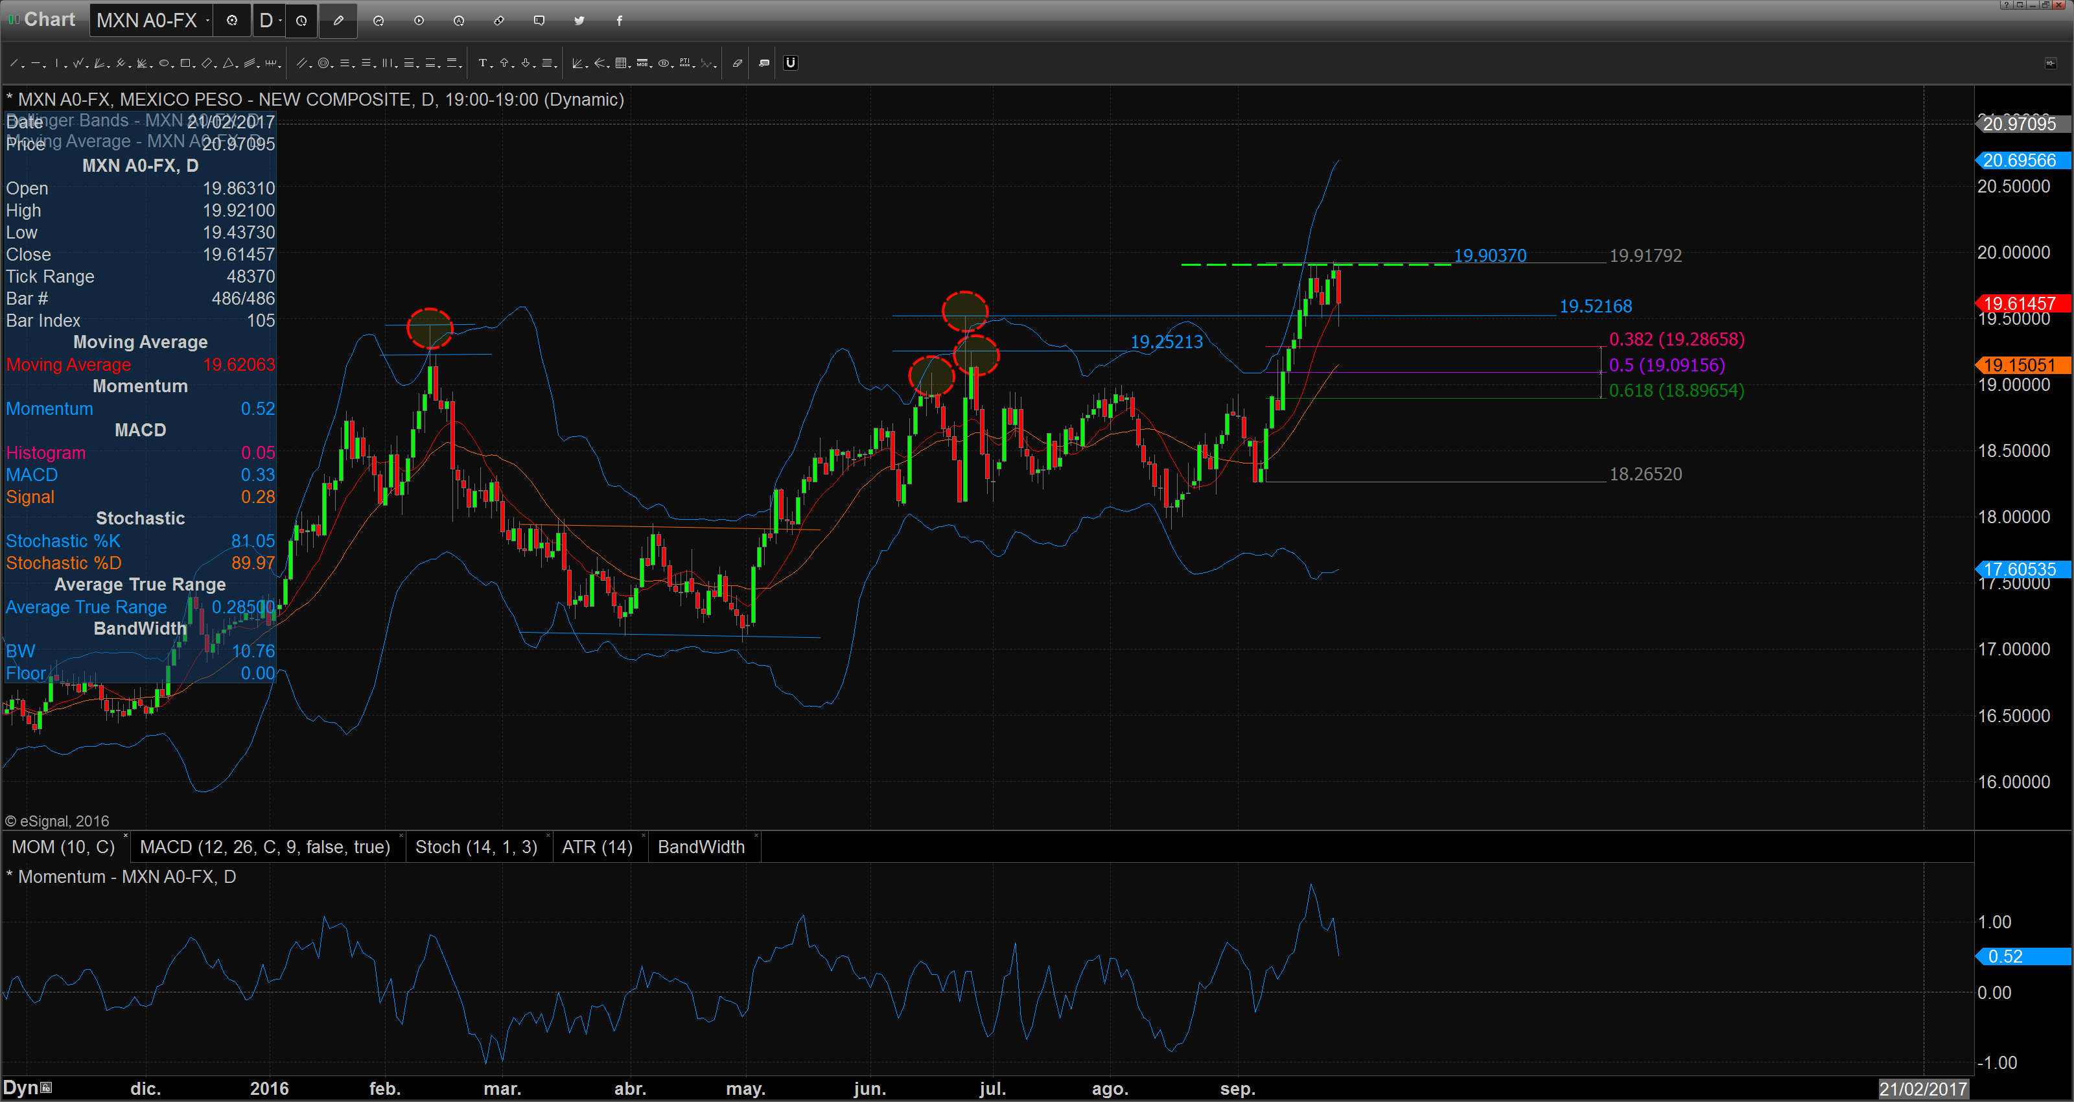Viewport: 2074px width, 1102px height.
Task: Select the horizontal line drawing tool
Action: click(36, 63)
